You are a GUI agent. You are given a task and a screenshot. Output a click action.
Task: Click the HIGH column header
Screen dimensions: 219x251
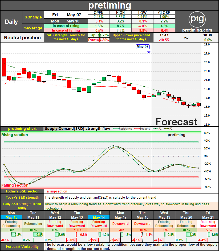point(120,13)
